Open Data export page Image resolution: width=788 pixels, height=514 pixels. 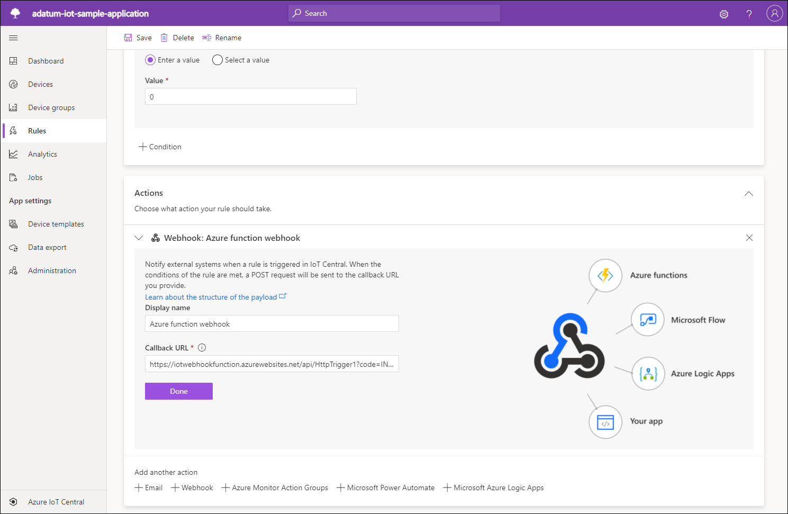click(53, 247)
